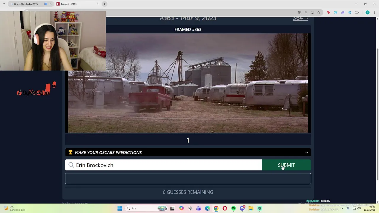The height and width of the screenshot is (213, 379).
Task: Open Make Your Oscars Predictions banner
Action: pyautogui.click(x=188, y=152)
